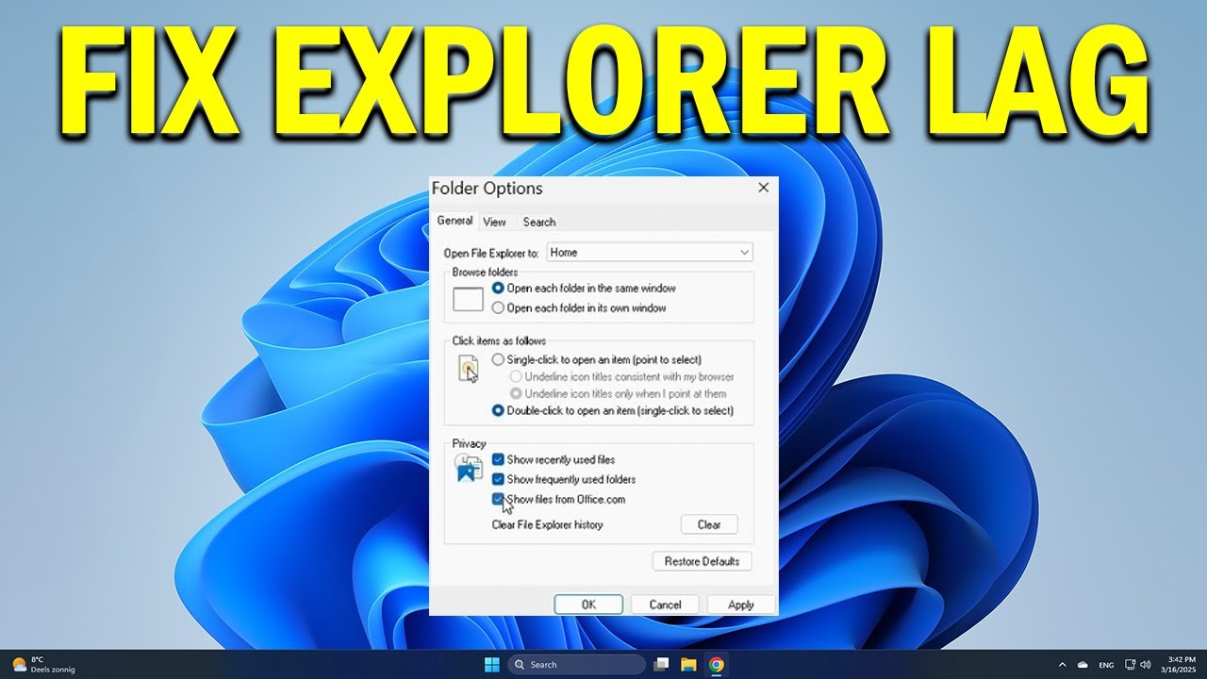Open network settings from the tray icon
1207x679 pixels.
pos(1131,665)
